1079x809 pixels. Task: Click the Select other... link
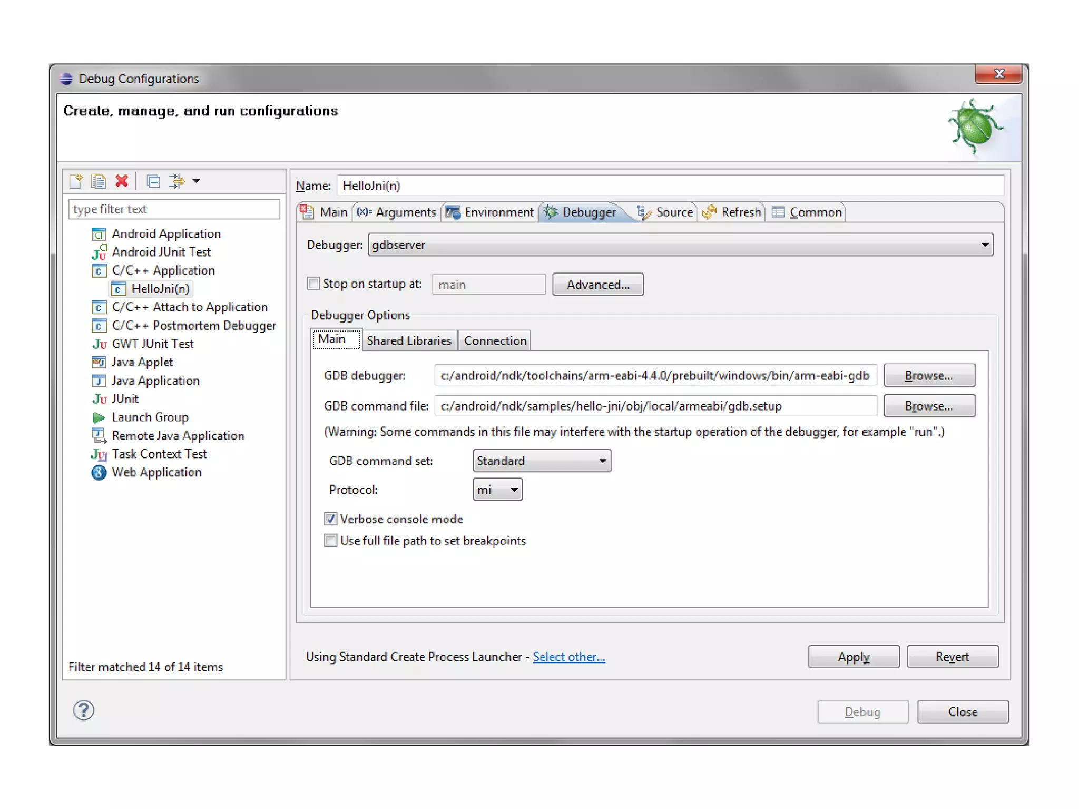pyautogui.click(x=568, y=657)
